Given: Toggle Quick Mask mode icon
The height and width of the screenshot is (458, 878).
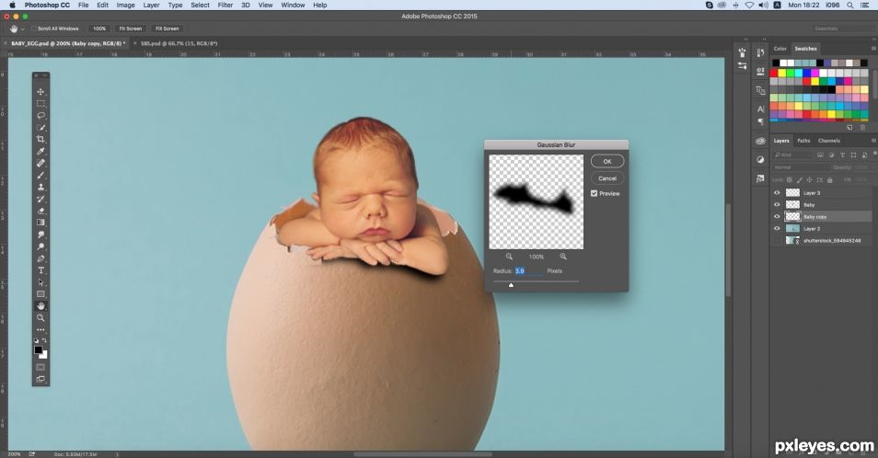Looking at the screenshot, I should point(40,367).
